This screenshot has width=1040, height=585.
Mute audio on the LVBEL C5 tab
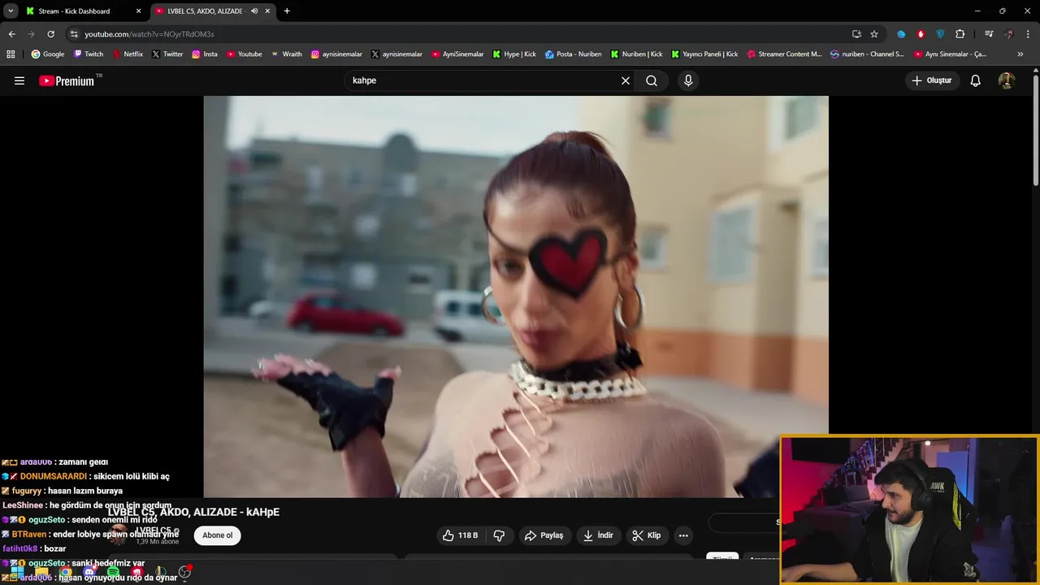pos(254,11)
